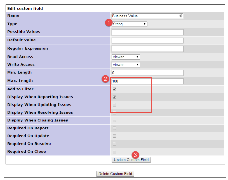Enable the Required On Resolve checkbox
The height and width of the screenshot is (180, 228).
114,144
